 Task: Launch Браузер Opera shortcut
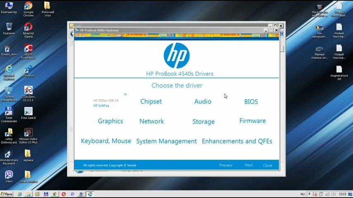[29, 30]
